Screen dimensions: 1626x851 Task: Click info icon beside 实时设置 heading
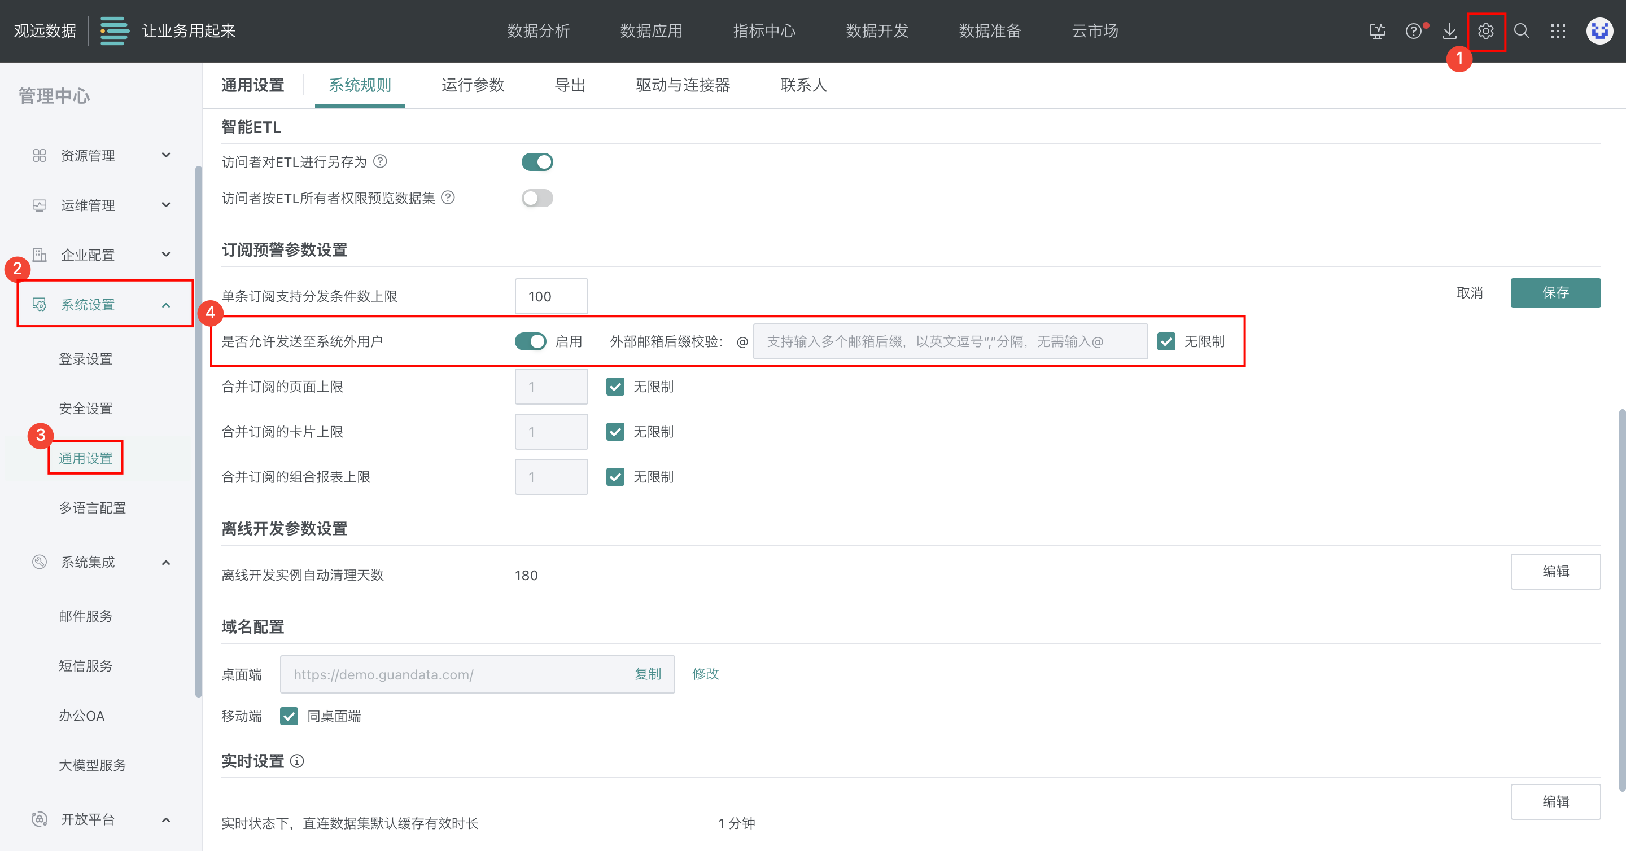pyautogui.click(x=296, y=761)
